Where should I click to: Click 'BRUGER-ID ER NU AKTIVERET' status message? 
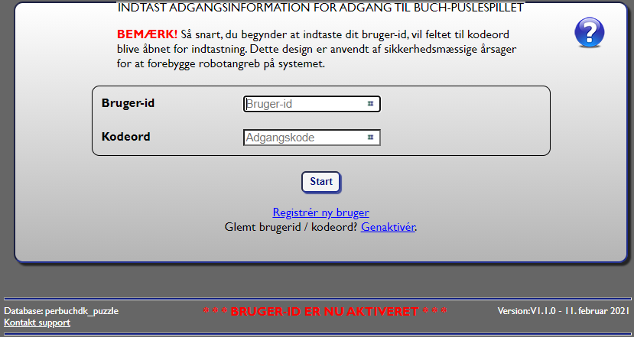(325, 312)
